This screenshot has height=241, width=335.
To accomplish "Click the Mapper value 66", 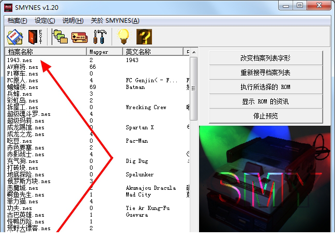I will coord(93,67).
